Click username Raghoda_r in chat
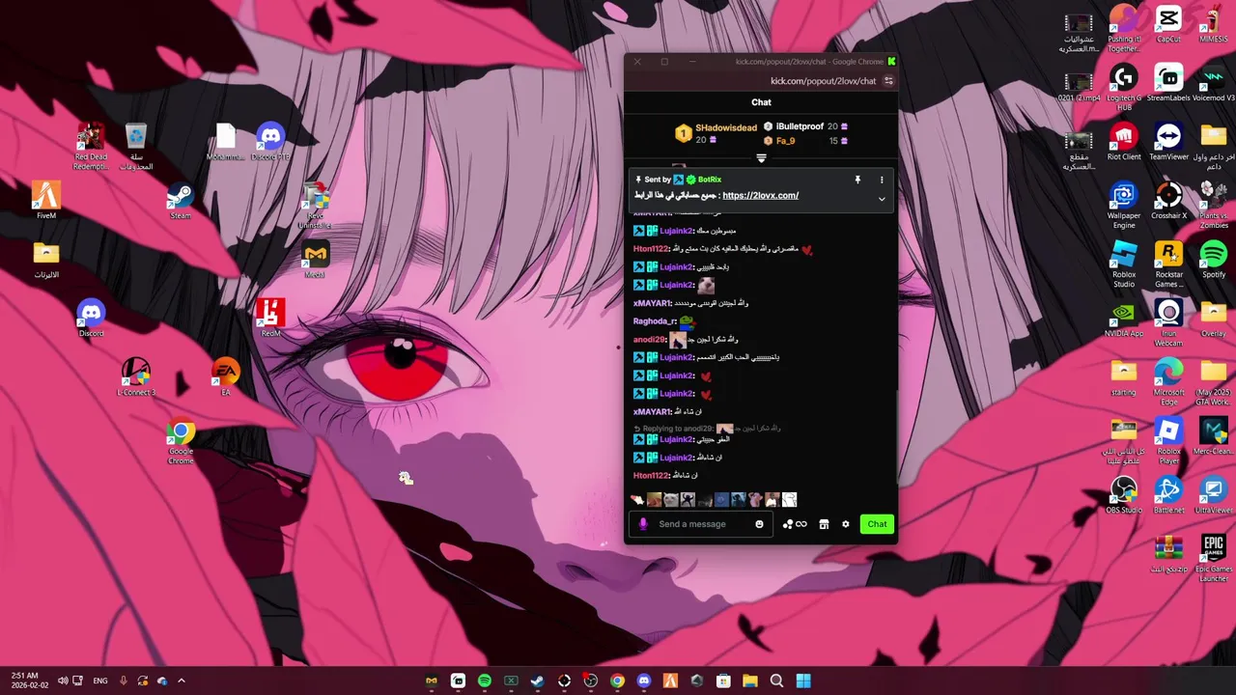 pyautogui.click(x=655, y=320)
